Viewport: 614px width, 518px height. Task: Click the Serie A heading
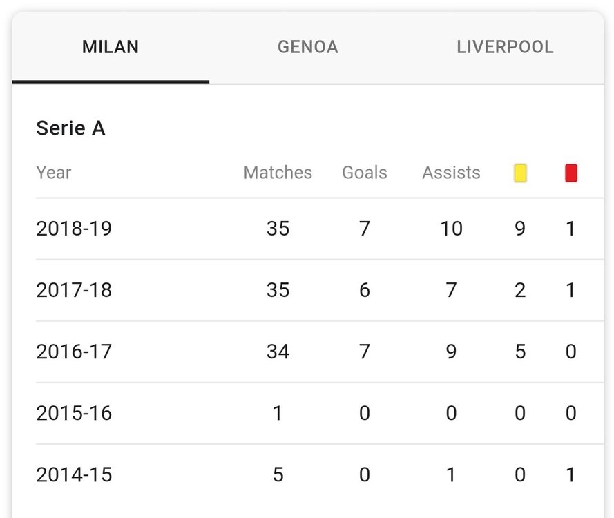pos(71,128)
